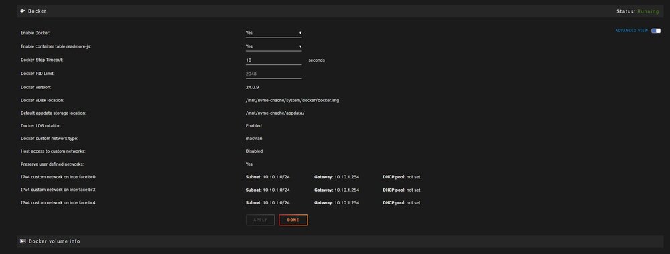Click the Docker Stop Timeout input field
Viewport: 670px width, 254px height.
pyautogui.click(x=273, y=60)
